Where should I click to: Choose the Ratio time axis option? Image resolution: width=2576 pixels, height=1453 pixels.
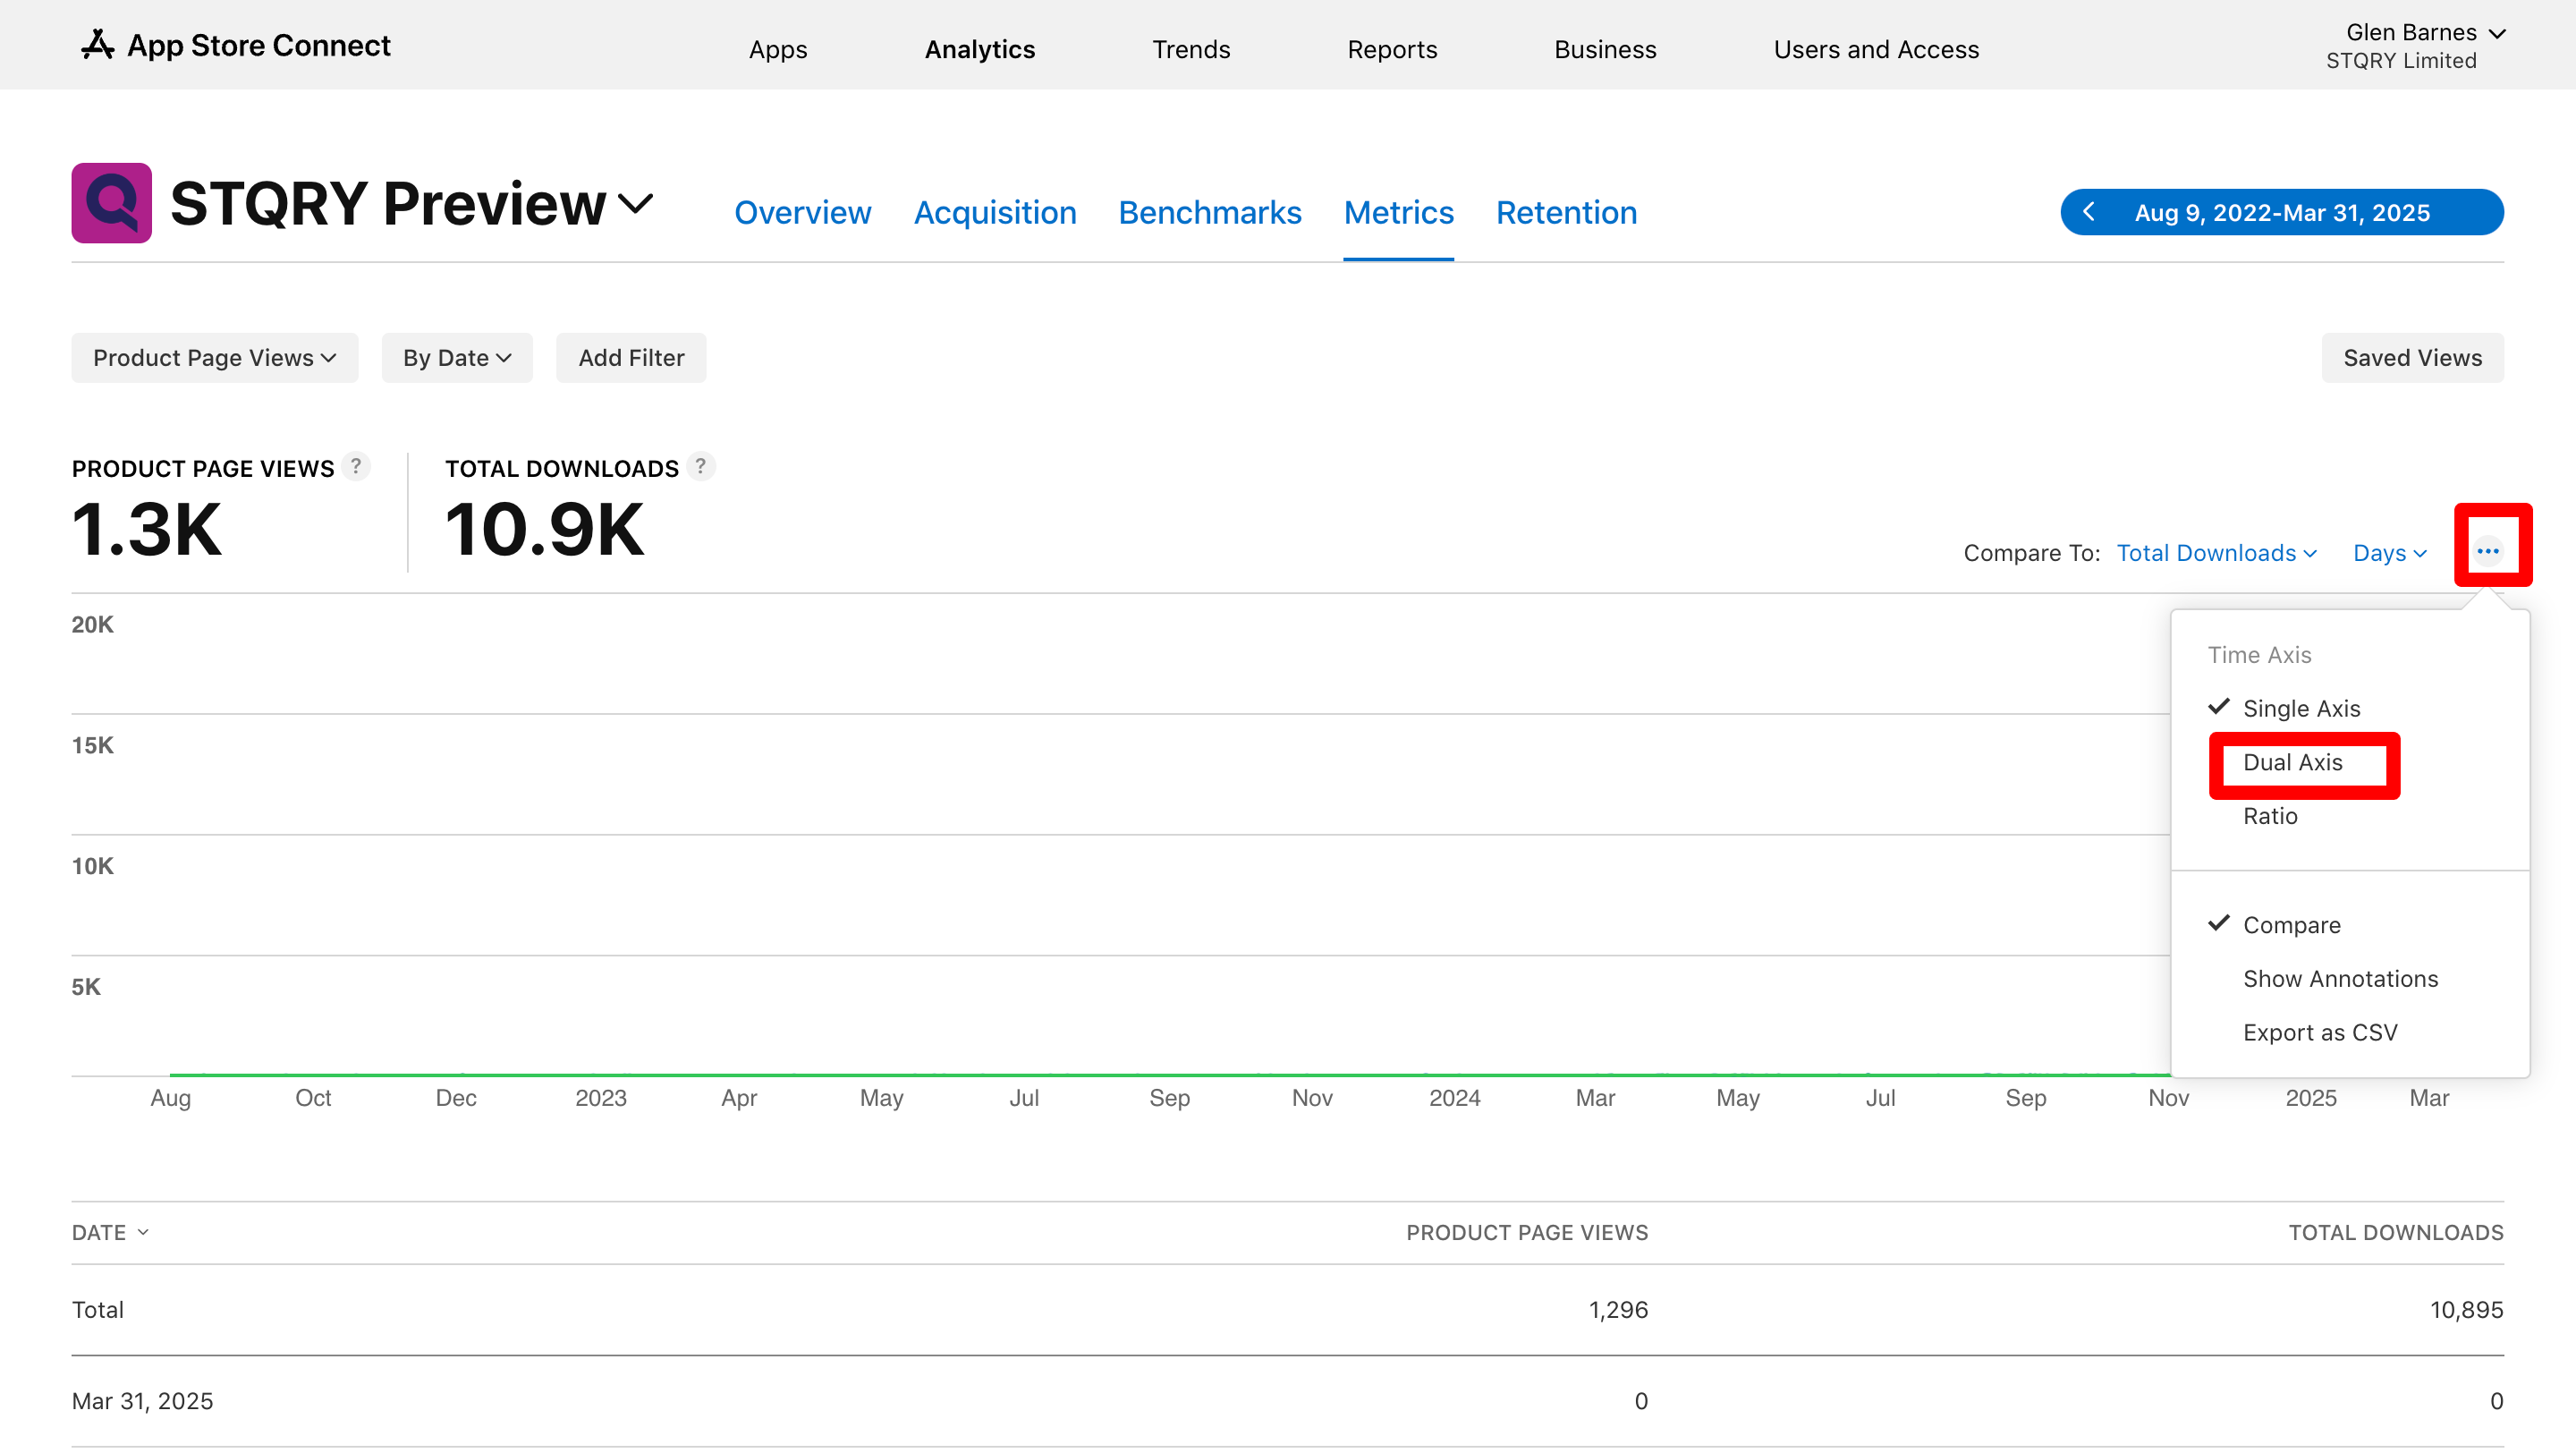pos(2270,816)
